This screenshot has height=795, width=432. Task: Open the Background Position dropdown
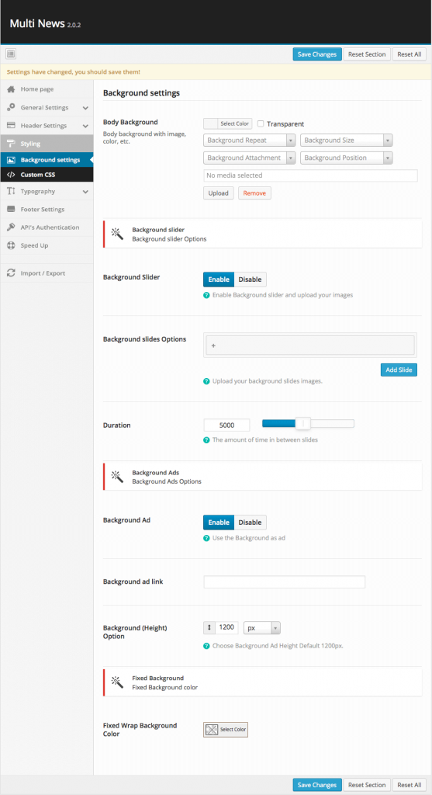347,158
